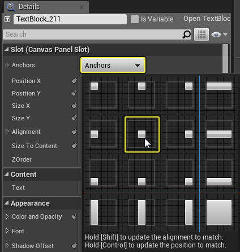Click the search magnifier icon
Viewport: 240px width, 252px height.
tap(187, 34)
